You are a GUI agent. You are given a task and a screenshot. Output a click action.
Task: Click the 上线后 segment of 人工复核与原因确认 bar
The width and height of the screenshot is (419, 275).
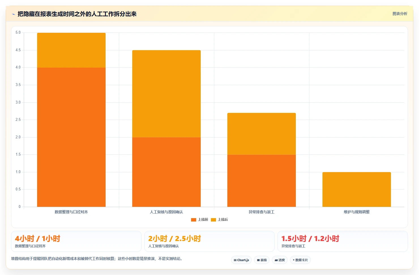[x=166, y=94]
